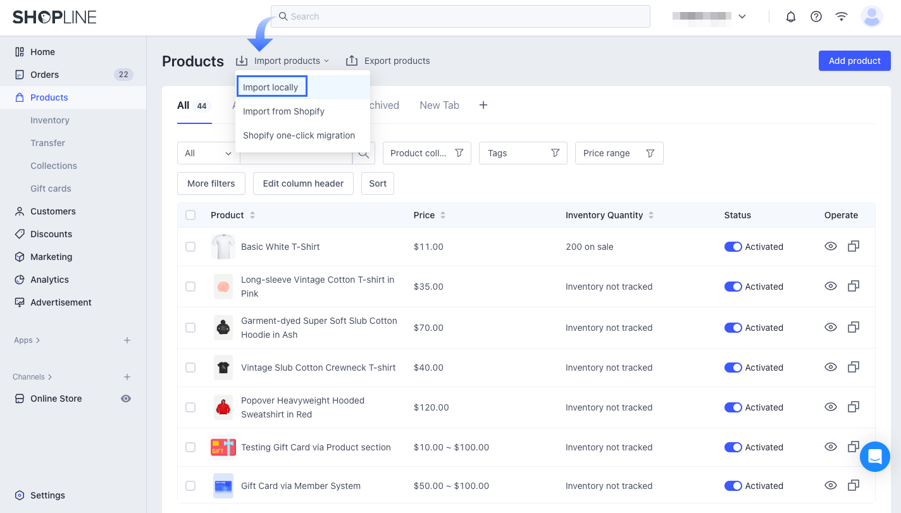Select checkbox for Vintage Slub Cotton Crewneck T-shirt
Image resolution: width=901 pixels, height=513 pixels.
tap(190, 368)
